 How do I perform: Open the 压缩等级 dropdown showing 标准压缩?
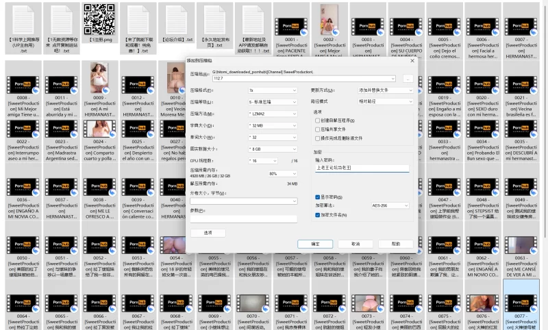(273, 102)
